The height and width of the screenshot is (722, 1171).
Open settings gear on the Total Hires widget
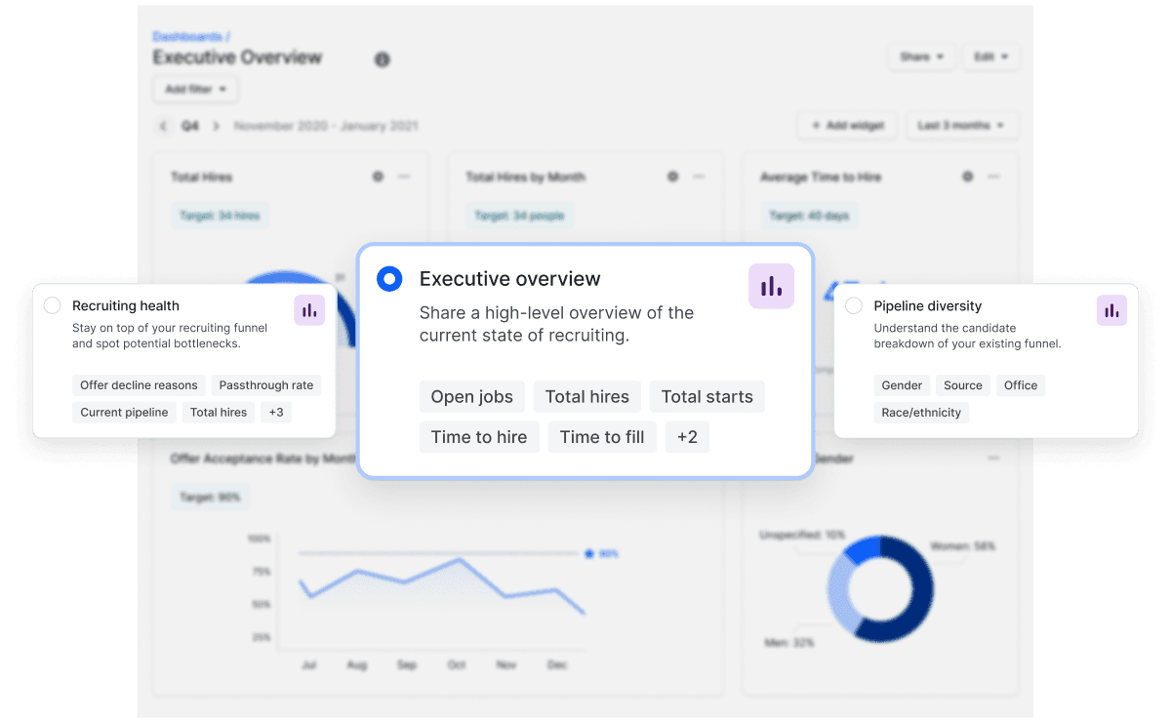tap(378, 177)
